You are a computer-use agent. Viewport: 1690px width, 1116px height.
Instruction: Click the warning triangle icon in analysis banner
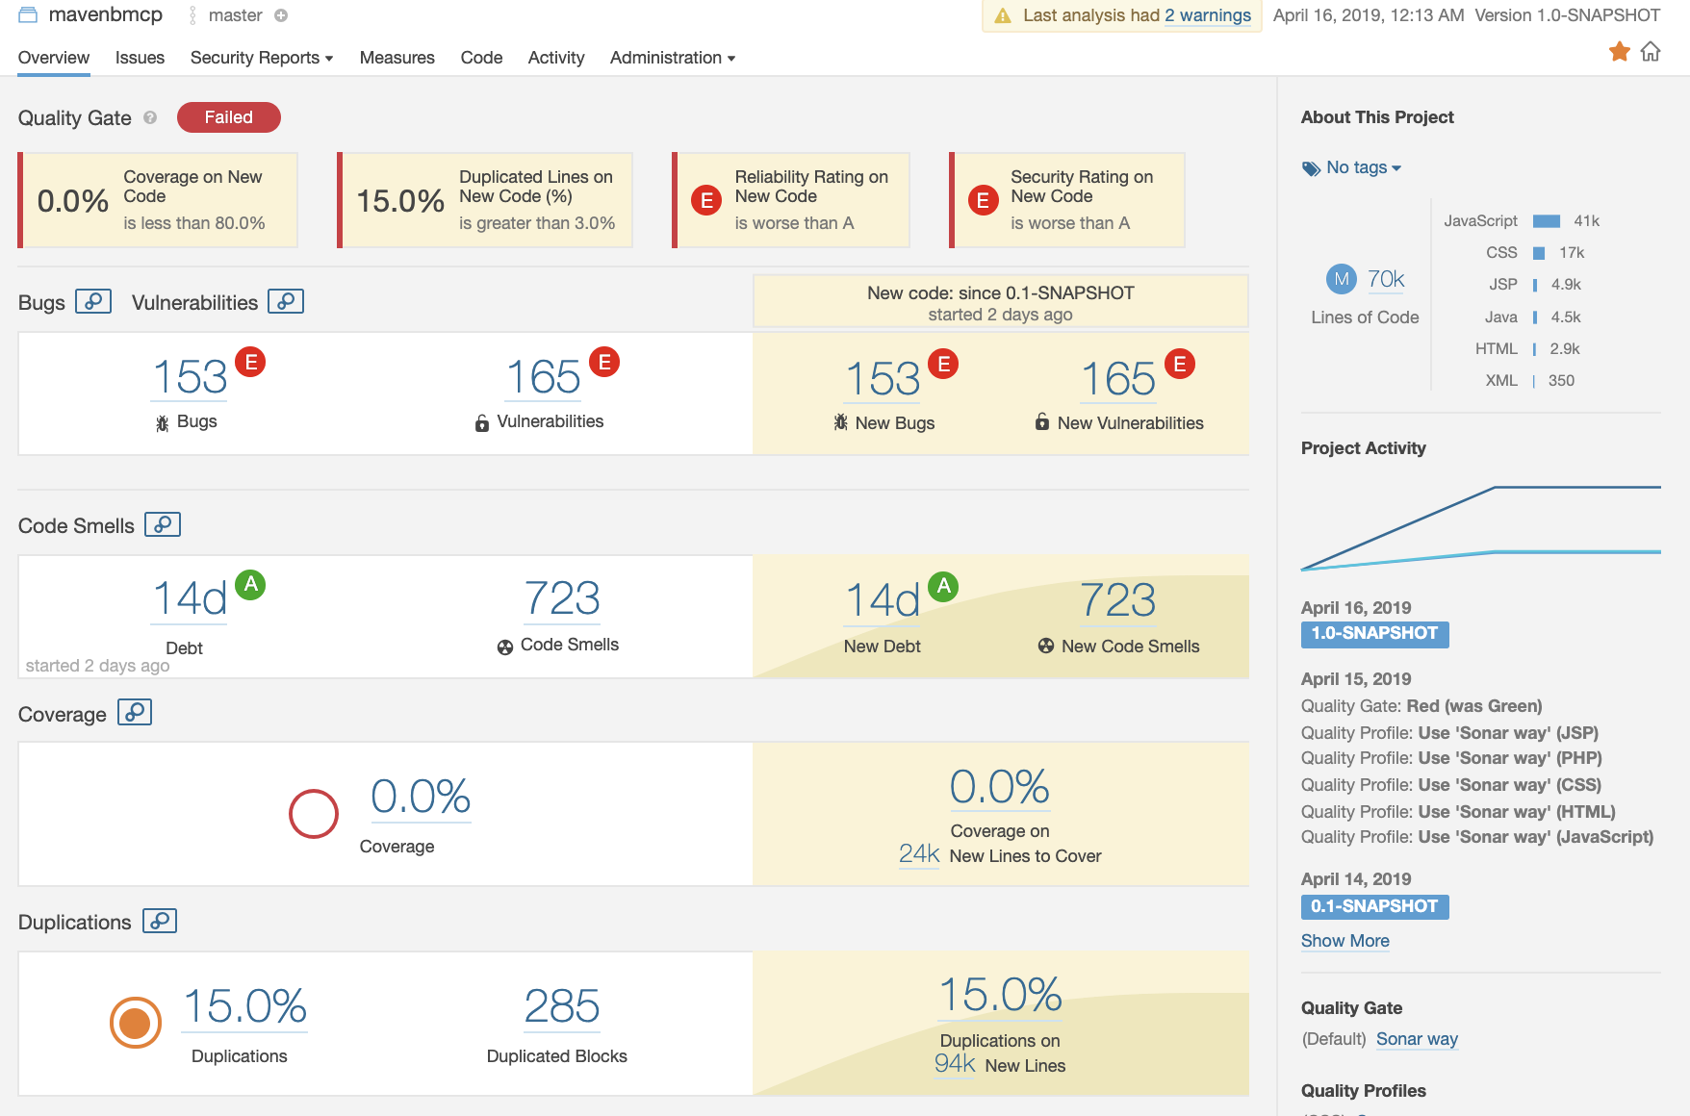tap(1003, 15)
